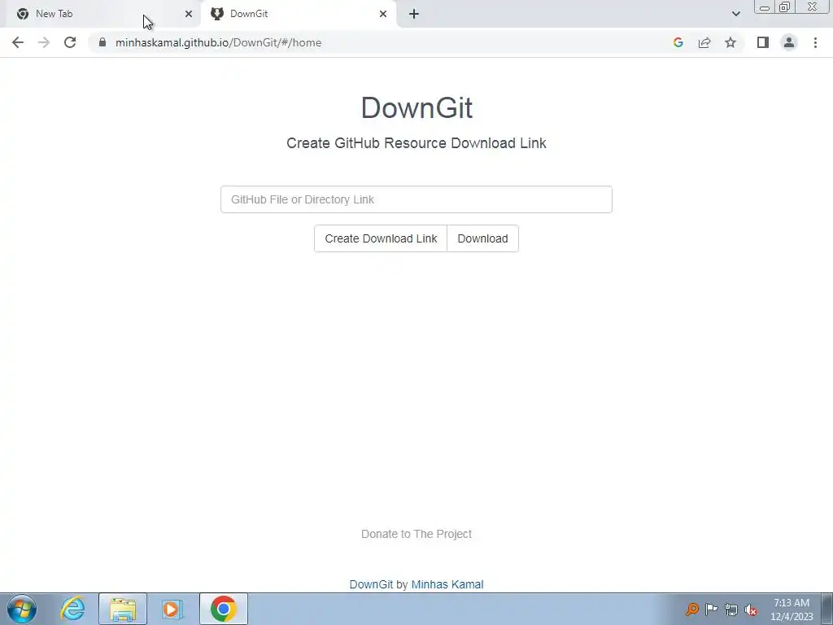Open the clock showing 7:13 AM

click(792, 610)
